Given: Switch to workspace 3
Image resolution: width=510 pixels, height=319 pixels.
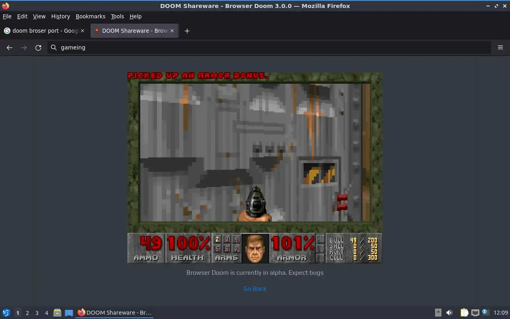Looking at the screenshot, I should pyautogui.click(x=37, y=313).
